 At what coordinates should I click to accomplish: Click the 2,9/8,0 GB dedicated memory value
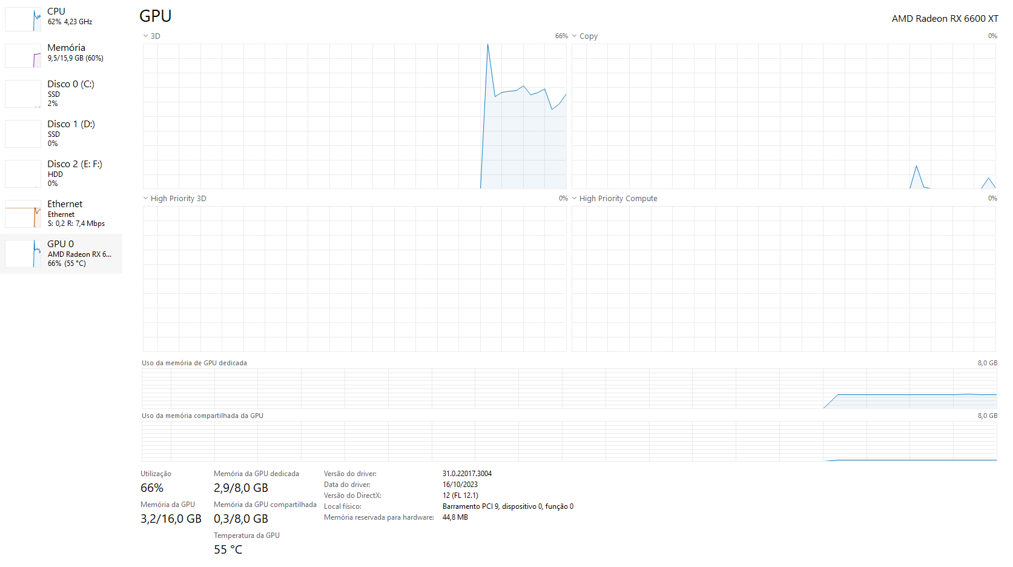pyautogui.click(x=241, y=488)
